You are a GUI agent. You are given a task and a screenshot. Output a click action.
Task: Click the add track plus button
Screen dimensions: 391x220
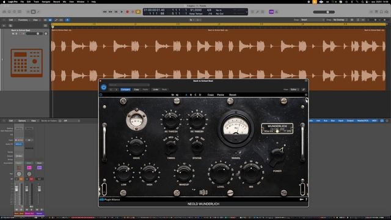coord(4,26)
